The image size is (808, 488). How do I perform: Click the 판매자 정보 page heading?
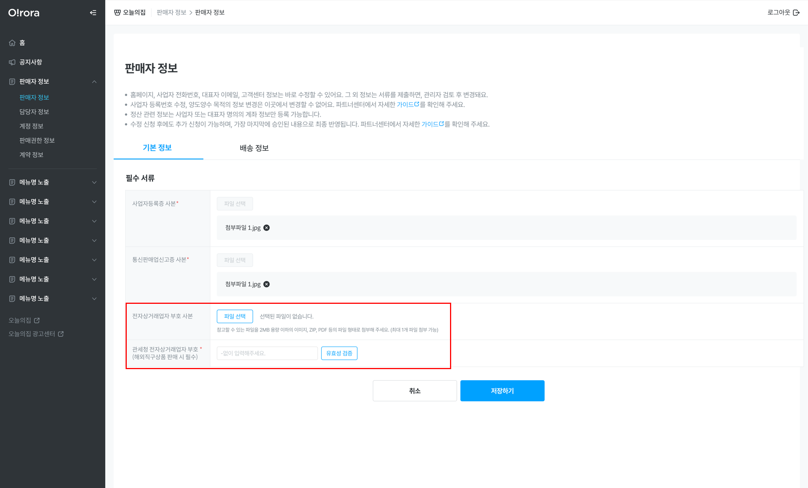[x=151, y=68]
